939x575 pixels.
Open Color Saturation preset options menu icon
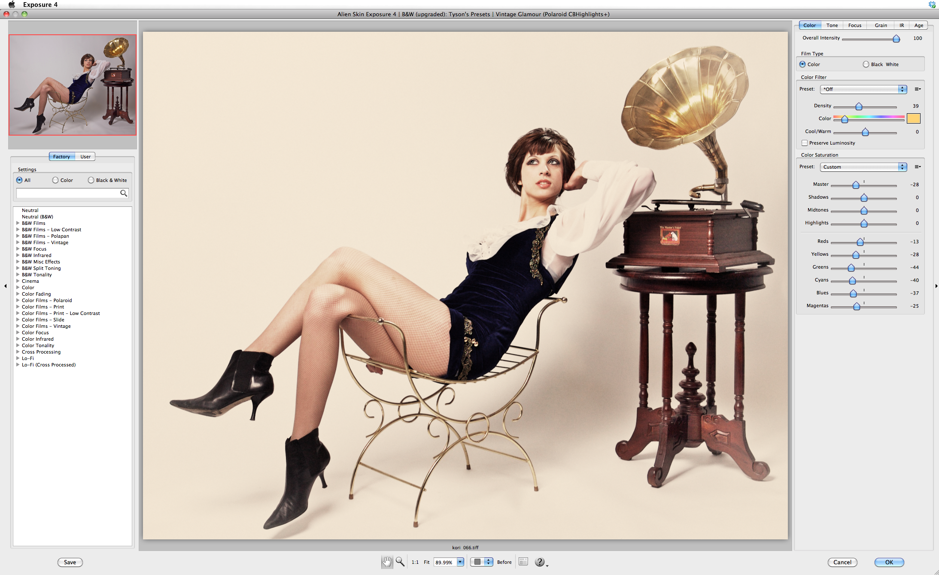tap(918, 167)
